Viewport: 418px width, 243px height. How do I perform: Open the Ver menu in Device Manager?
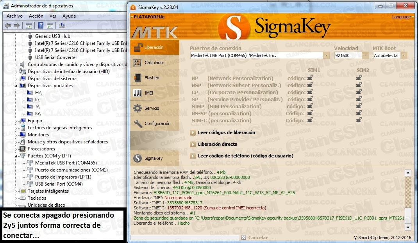click(x=53, y=16)
